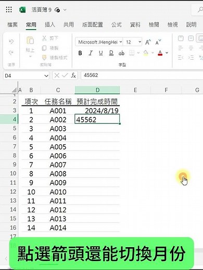Click the select-all corner triangle

[x=15, y=90]
